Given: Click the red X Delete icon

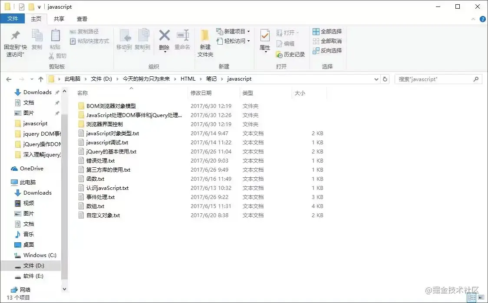Looking at the screenshot, I should [x=164, y=35].
